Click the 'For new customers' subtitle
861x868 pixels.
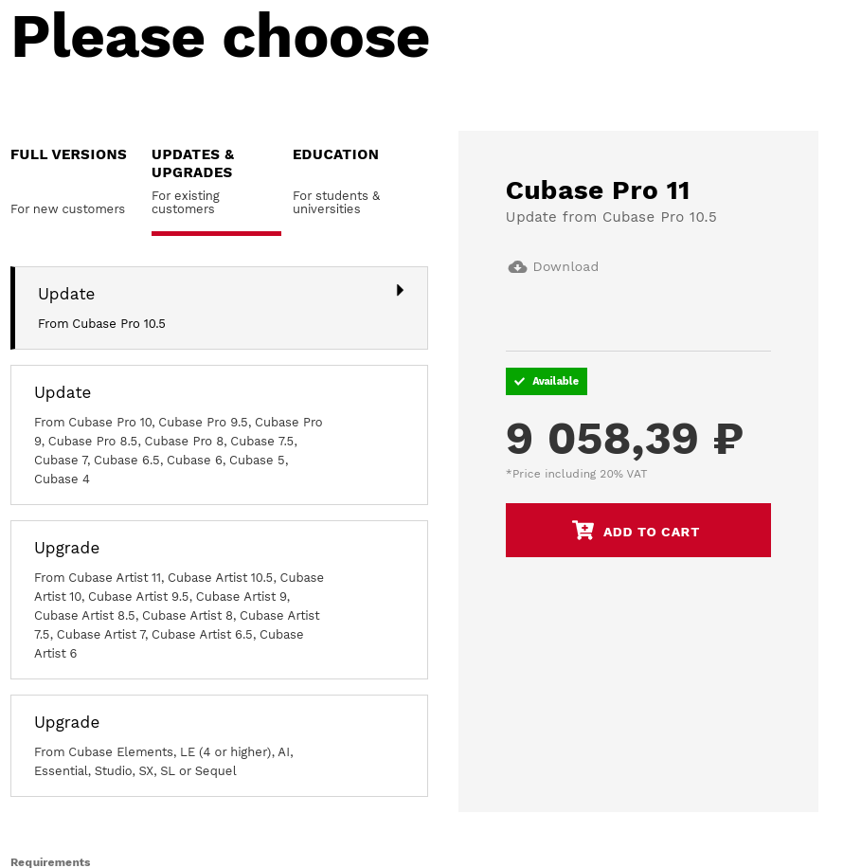coord(67,209)
